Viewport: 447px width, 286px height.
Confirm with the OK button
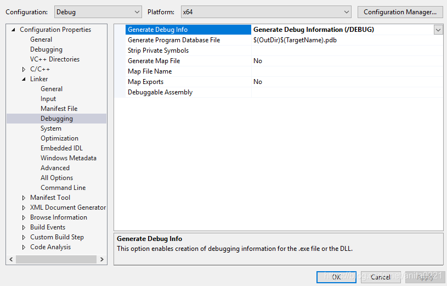pos(336,277)
